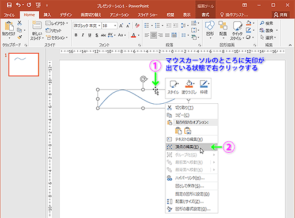Open the Shapes (図形) gallery
This screenshot has width=295, height=218.
(x=210, y=29)
